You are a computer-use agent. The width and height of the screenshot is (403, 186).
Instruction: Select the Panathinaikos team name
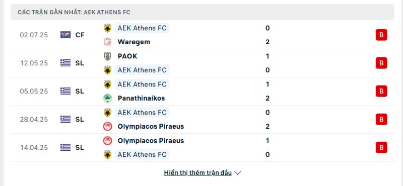click(x=142, y=98)
